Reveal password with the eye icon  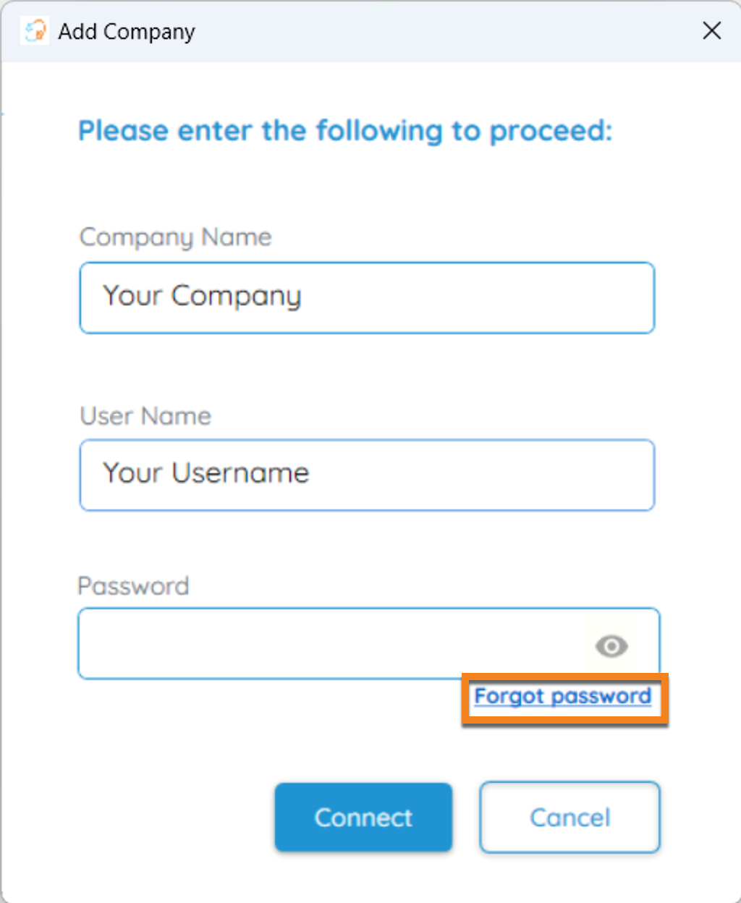(611, 645)
